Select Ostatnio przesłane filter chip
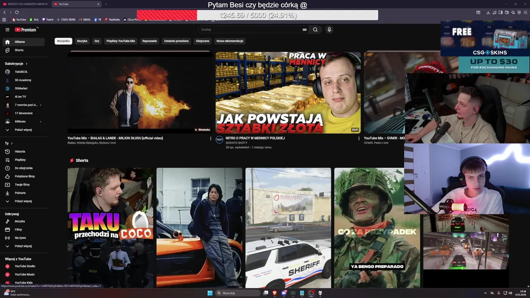This screenshot has height=298, width=530. point(176,41)
